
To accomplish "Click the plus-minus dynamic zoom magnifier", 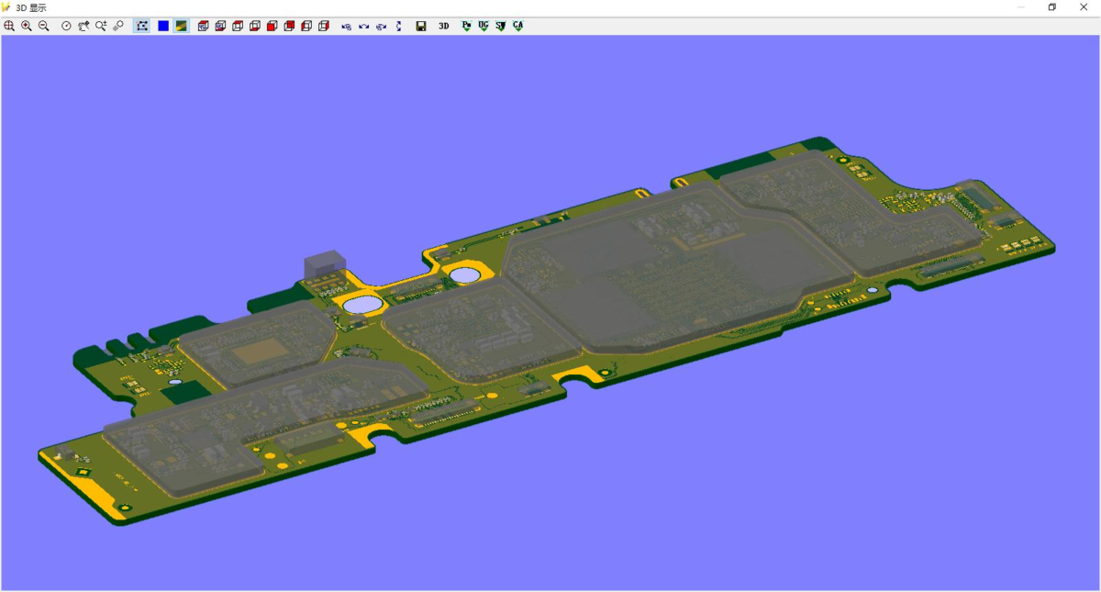I will click(x=101, y=26).
